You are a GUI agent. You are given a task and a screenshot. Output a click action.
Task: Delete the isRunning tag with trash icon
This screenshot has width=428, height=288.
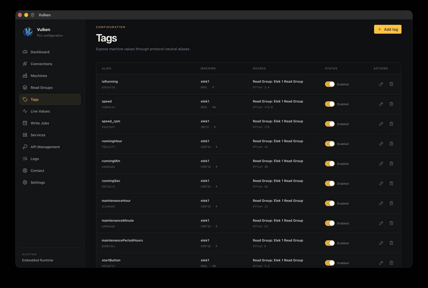point(391,84)
